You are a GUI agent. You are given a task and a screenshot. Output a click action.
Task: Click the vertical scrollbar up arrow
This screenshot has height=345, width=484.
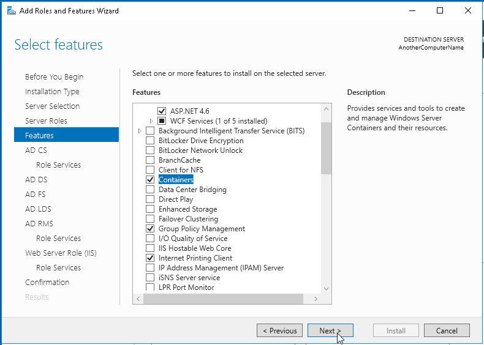(326, 109)
